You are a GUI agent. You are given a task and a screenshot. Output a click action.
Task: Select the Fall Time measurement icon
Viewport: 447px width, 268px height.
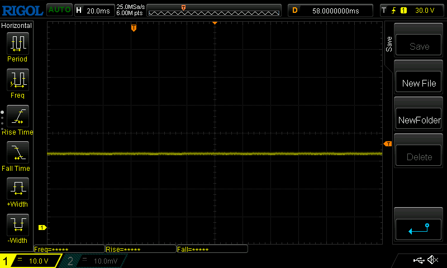pyautogui.click(x=18, y=152)
